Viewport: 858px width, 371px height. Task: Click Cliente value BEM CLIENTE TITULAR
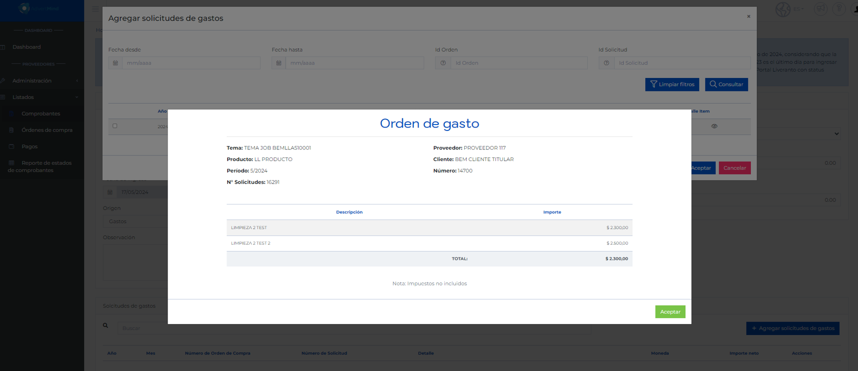point(484,159)
